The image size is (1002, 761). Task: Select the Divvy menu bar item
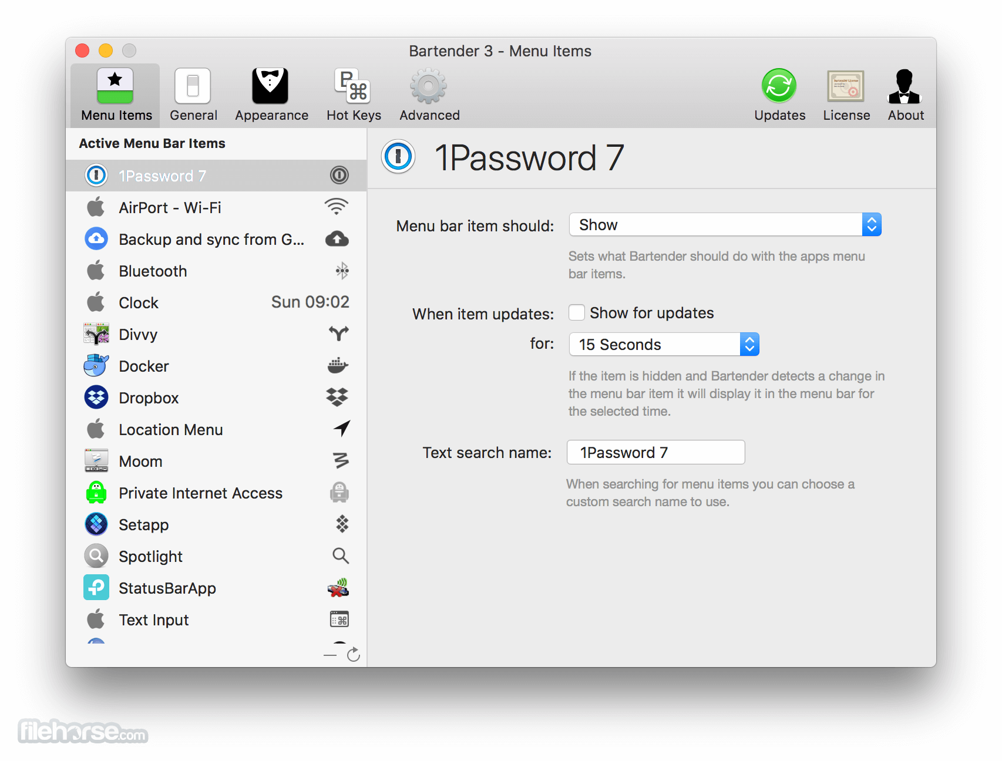[216, 334]
